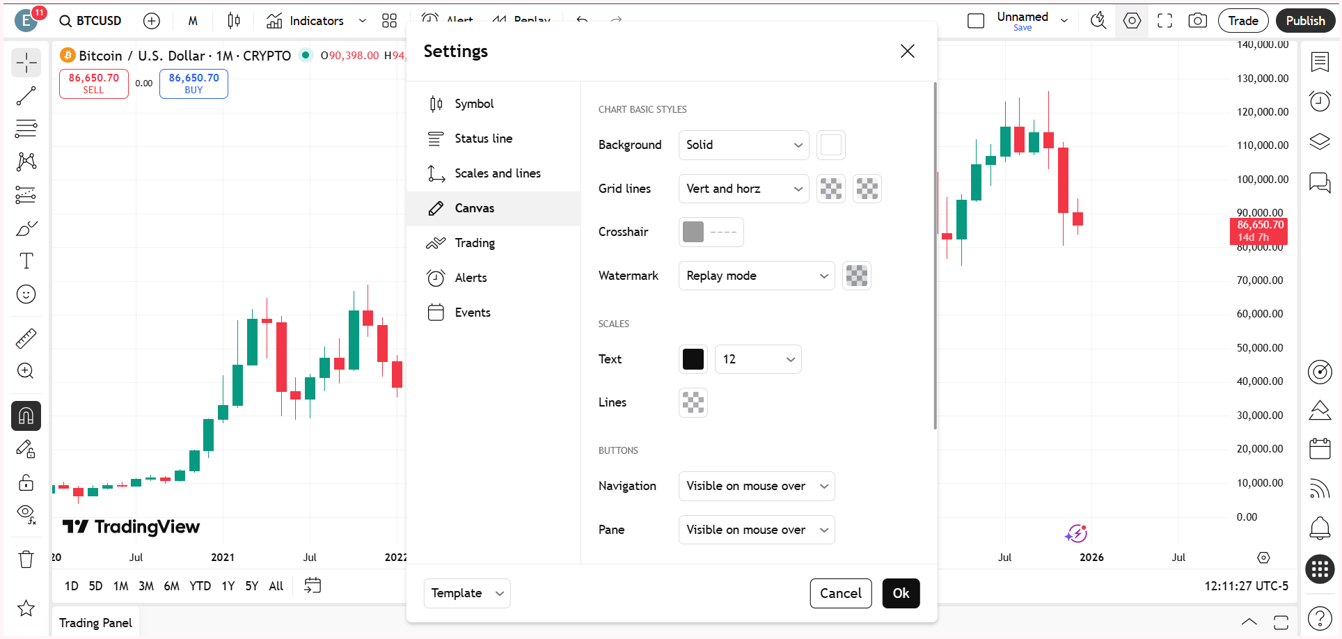Open the Object Tree panel on the right
Image resolution: width=1342 pixels, height=639 pixels.
tap(1319, 141)
